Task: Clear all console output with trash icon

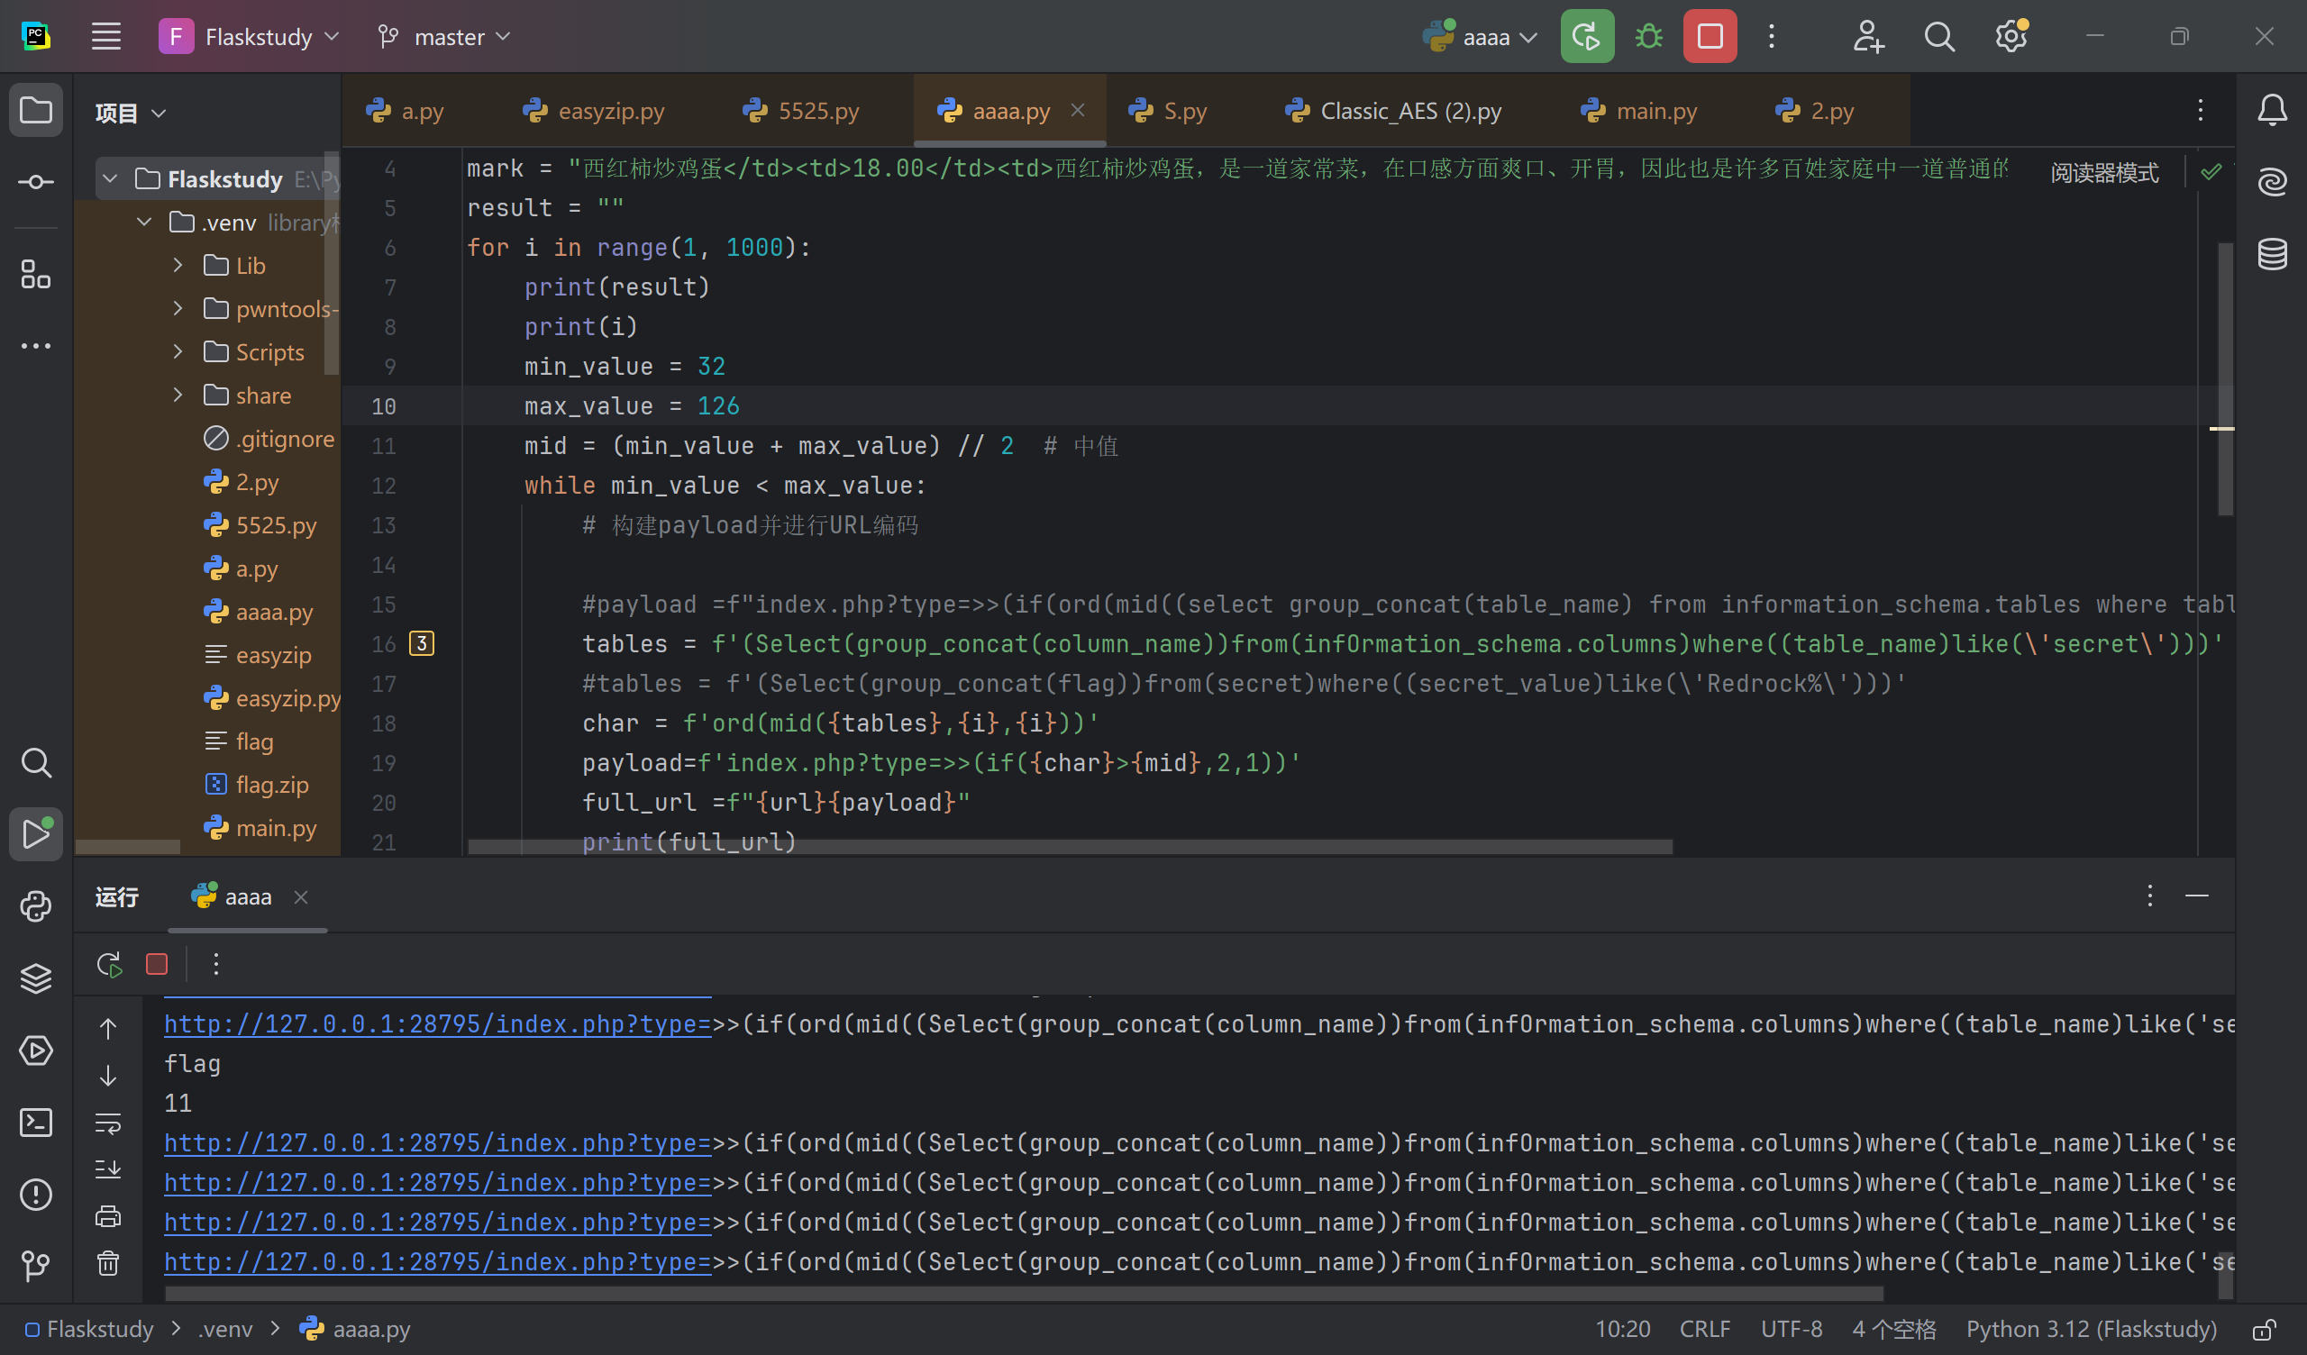Action: (108, 1263)
